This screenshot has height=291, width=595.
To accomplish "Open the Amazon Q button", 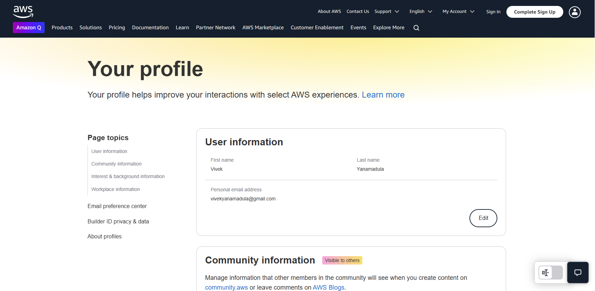I will [29, 28].
